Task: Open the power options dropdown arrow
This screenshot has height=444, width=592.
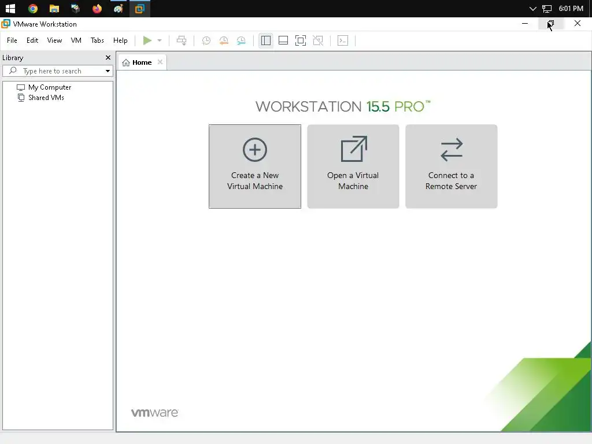Action: 160,40
